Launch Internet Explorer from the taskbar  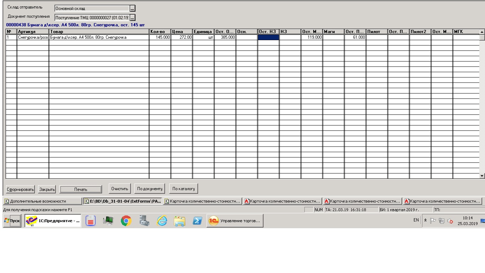(x=162, y=221)
